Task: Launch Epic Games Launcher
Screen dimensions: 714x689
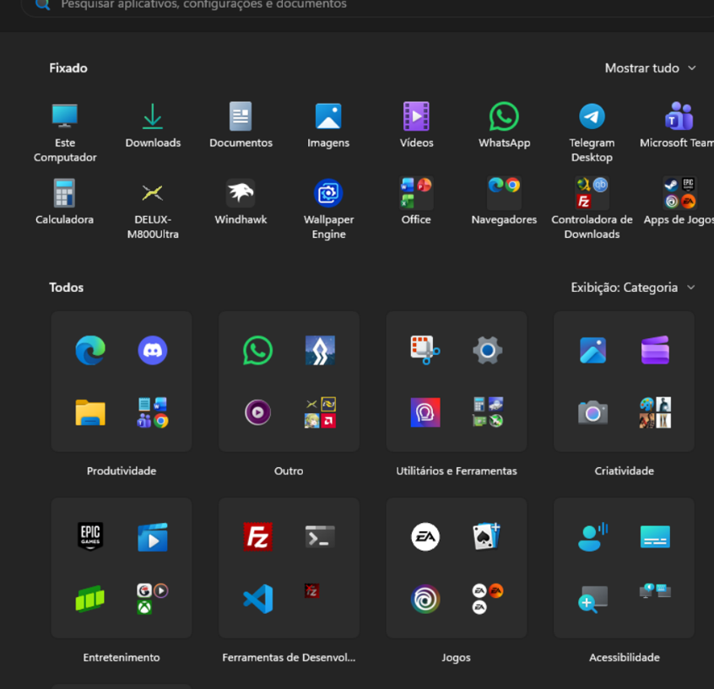Action: pyautogui.click(x=90, y=536)
